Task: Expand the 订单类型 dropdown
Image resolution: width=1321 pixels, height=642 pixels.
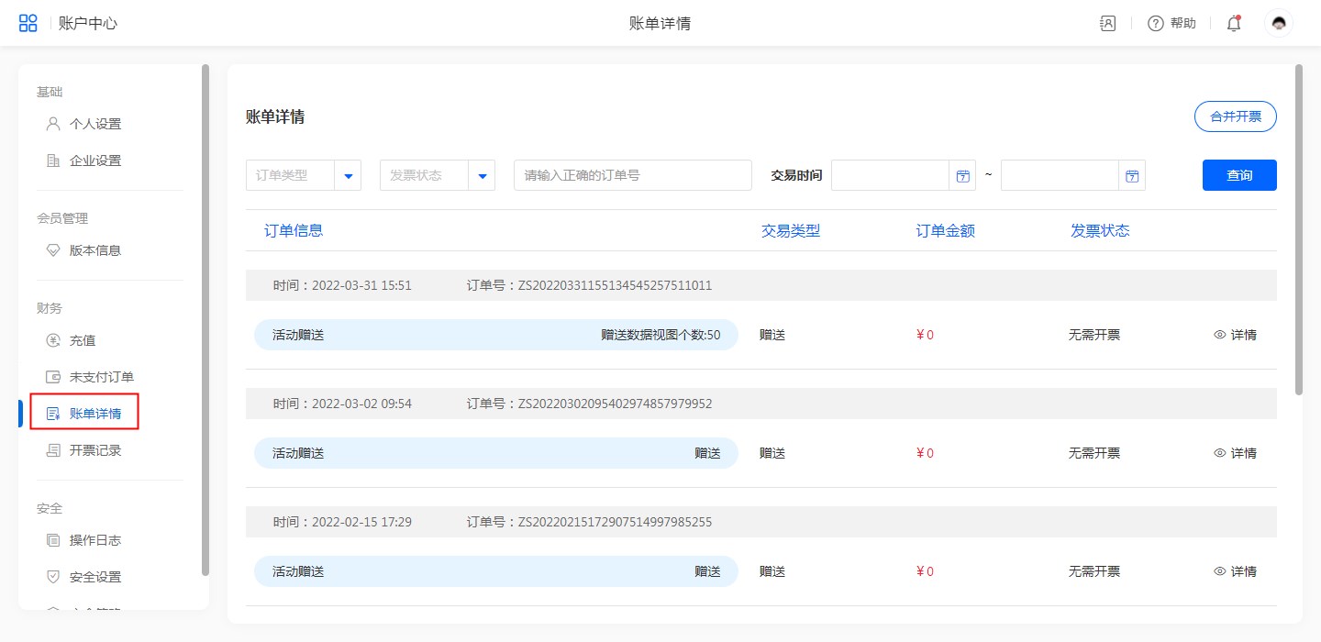Action: pyautogui.click(x=348, y=176)
